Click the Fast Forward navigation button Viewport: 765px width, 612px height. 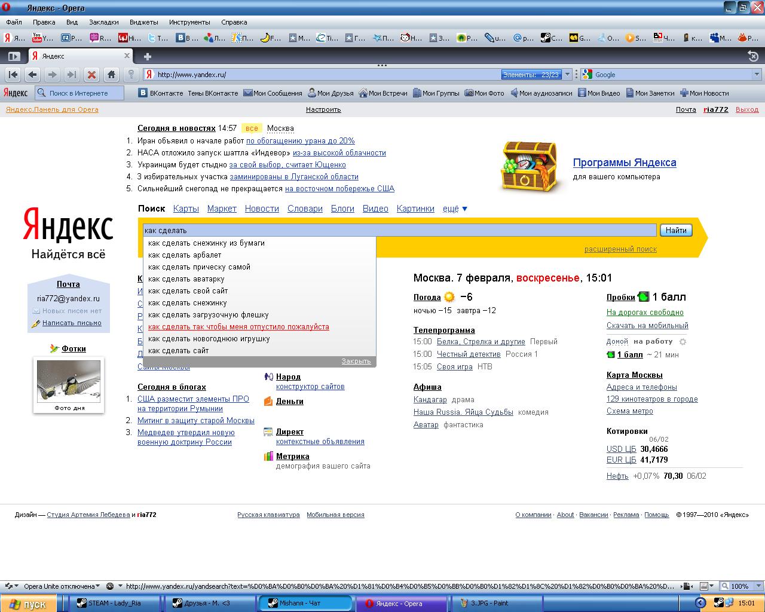click(72, 75)
